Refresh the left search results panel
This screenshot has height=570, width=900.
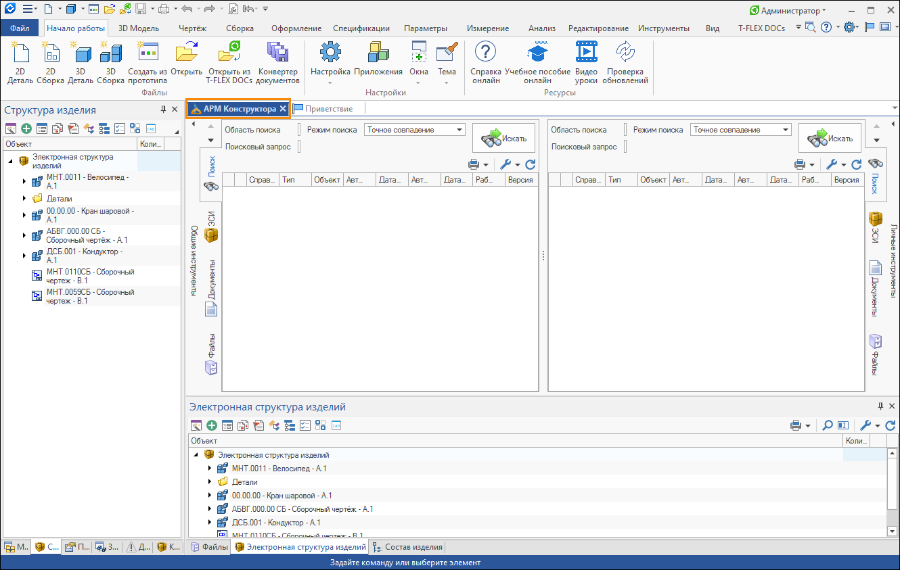[530, 164]
